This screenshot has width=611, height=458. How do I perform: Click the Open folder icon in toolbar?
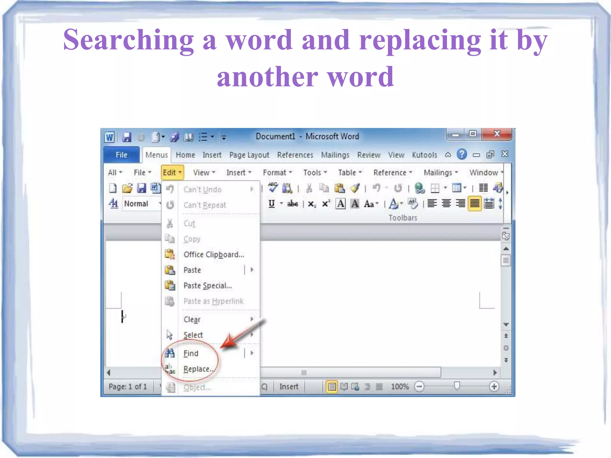127,188
